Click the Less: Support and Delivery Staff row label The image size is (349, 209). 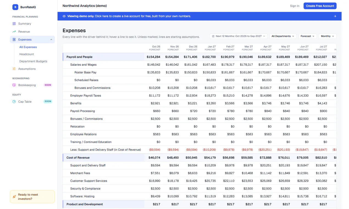pyautogui.click(x=106, y=150)
